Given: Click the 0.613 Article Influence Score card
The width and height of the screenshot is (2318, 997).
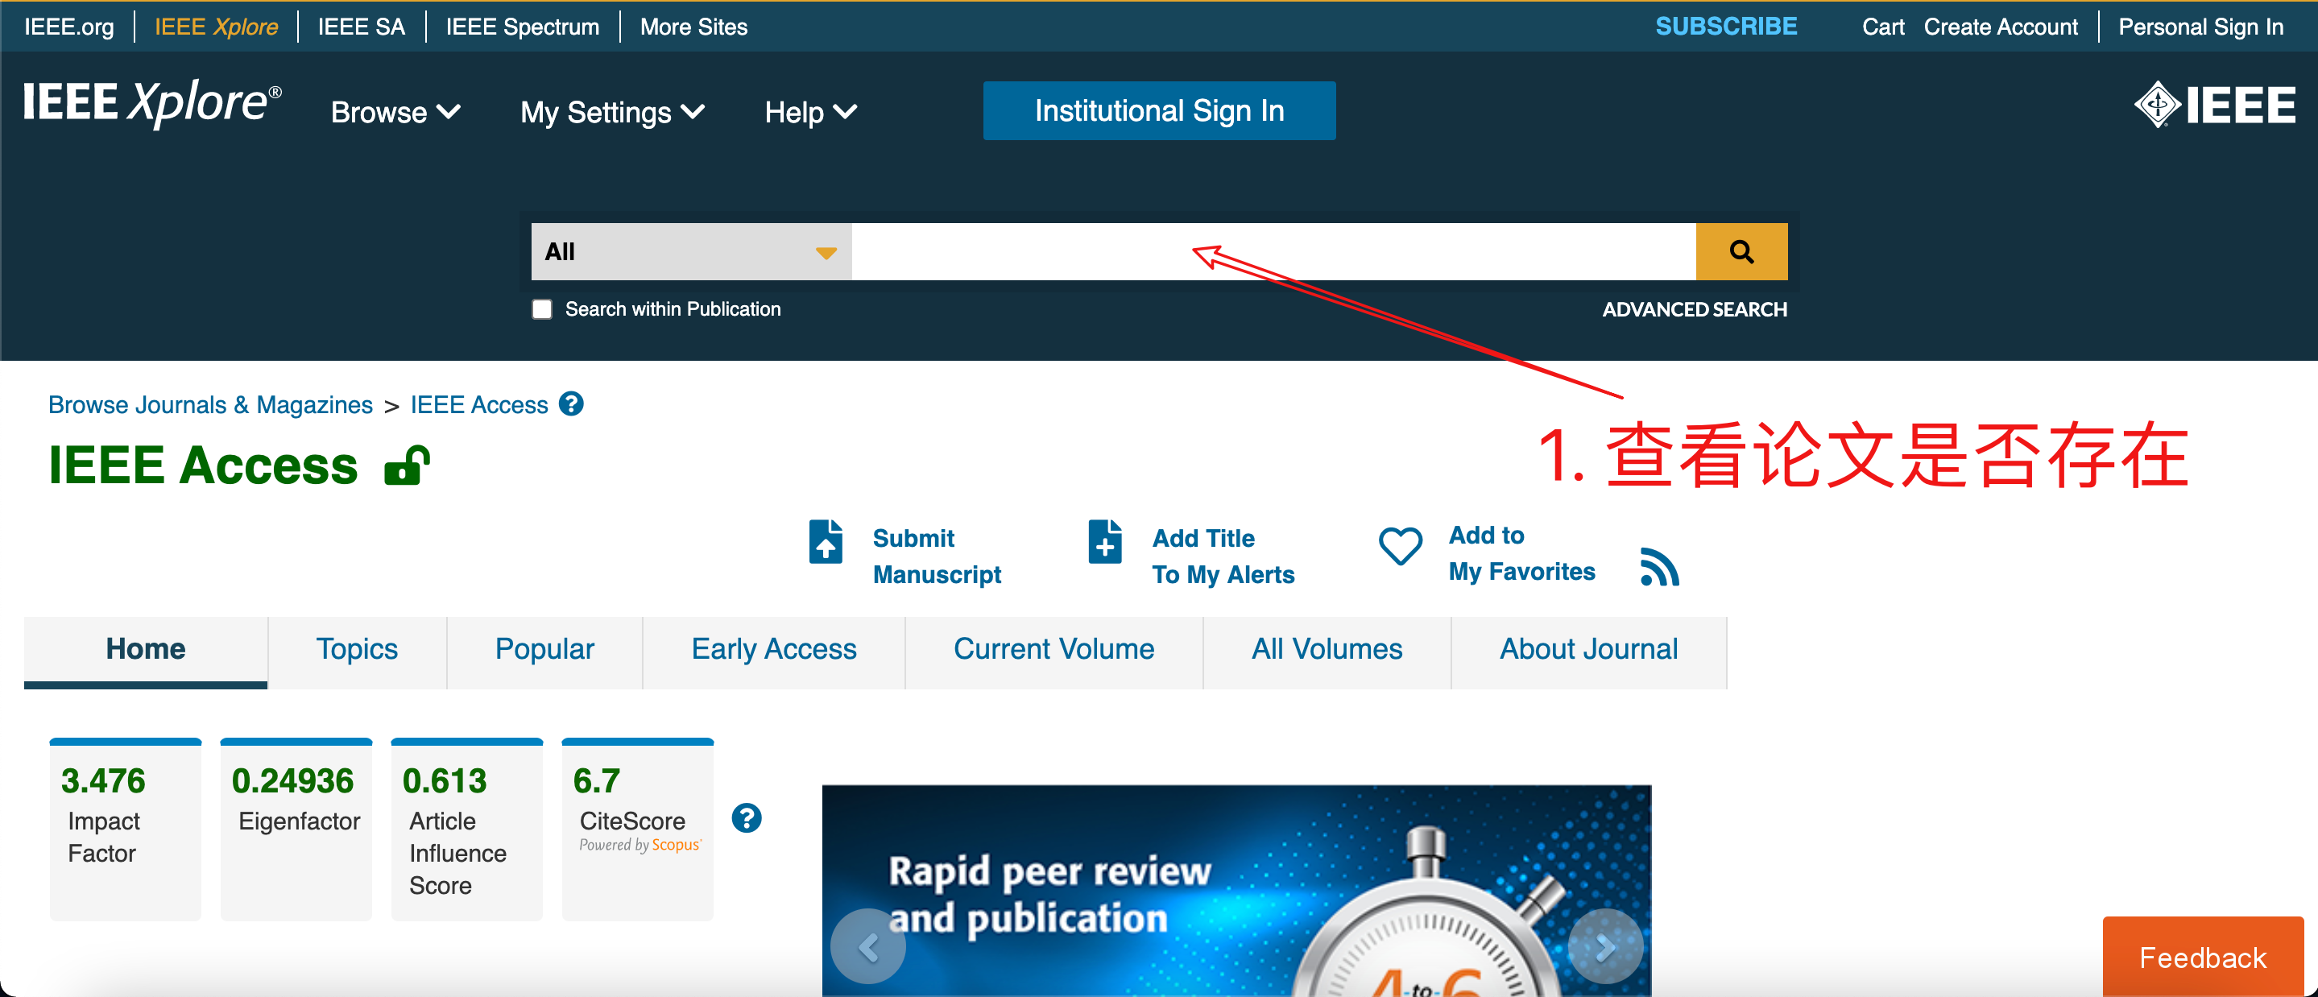Looking at the screenshot, I should 467,829.
